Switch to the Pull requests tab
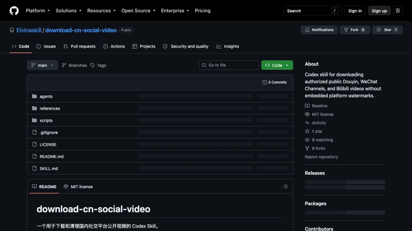Viewport: 412px width, 231px height. 80,46
